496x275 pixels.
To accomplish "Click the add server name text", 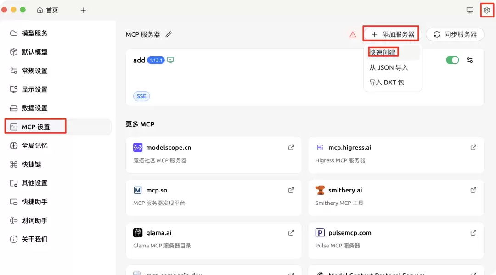I will click(139, 60).
